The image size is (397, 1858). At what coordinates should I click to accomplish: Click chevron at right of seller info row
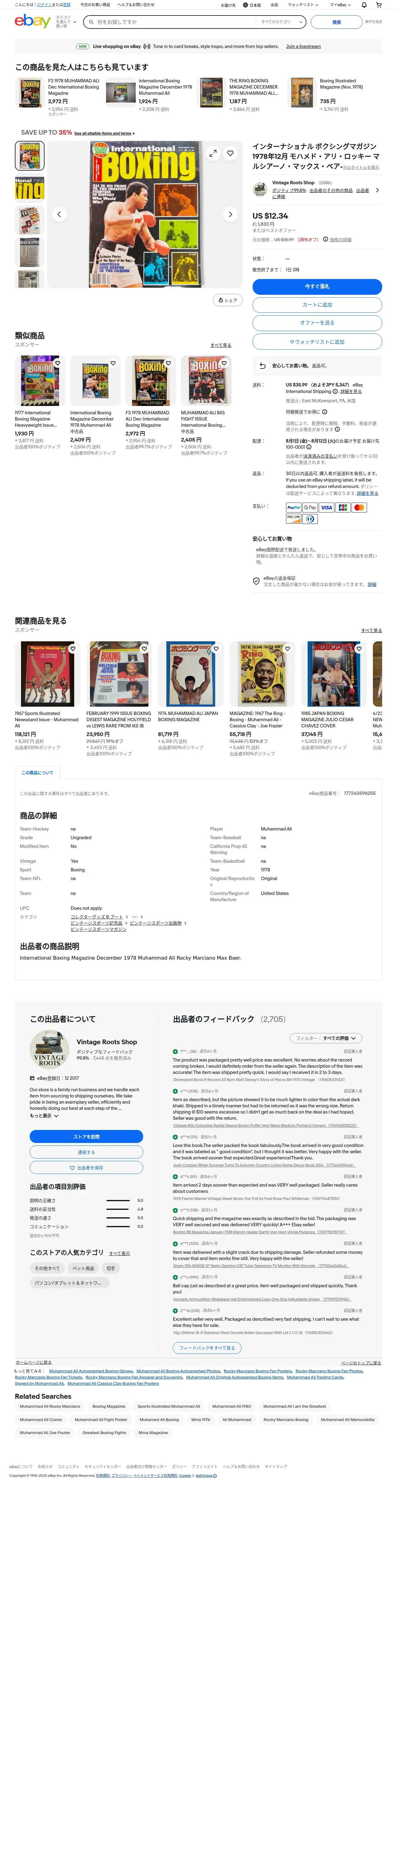377,190
